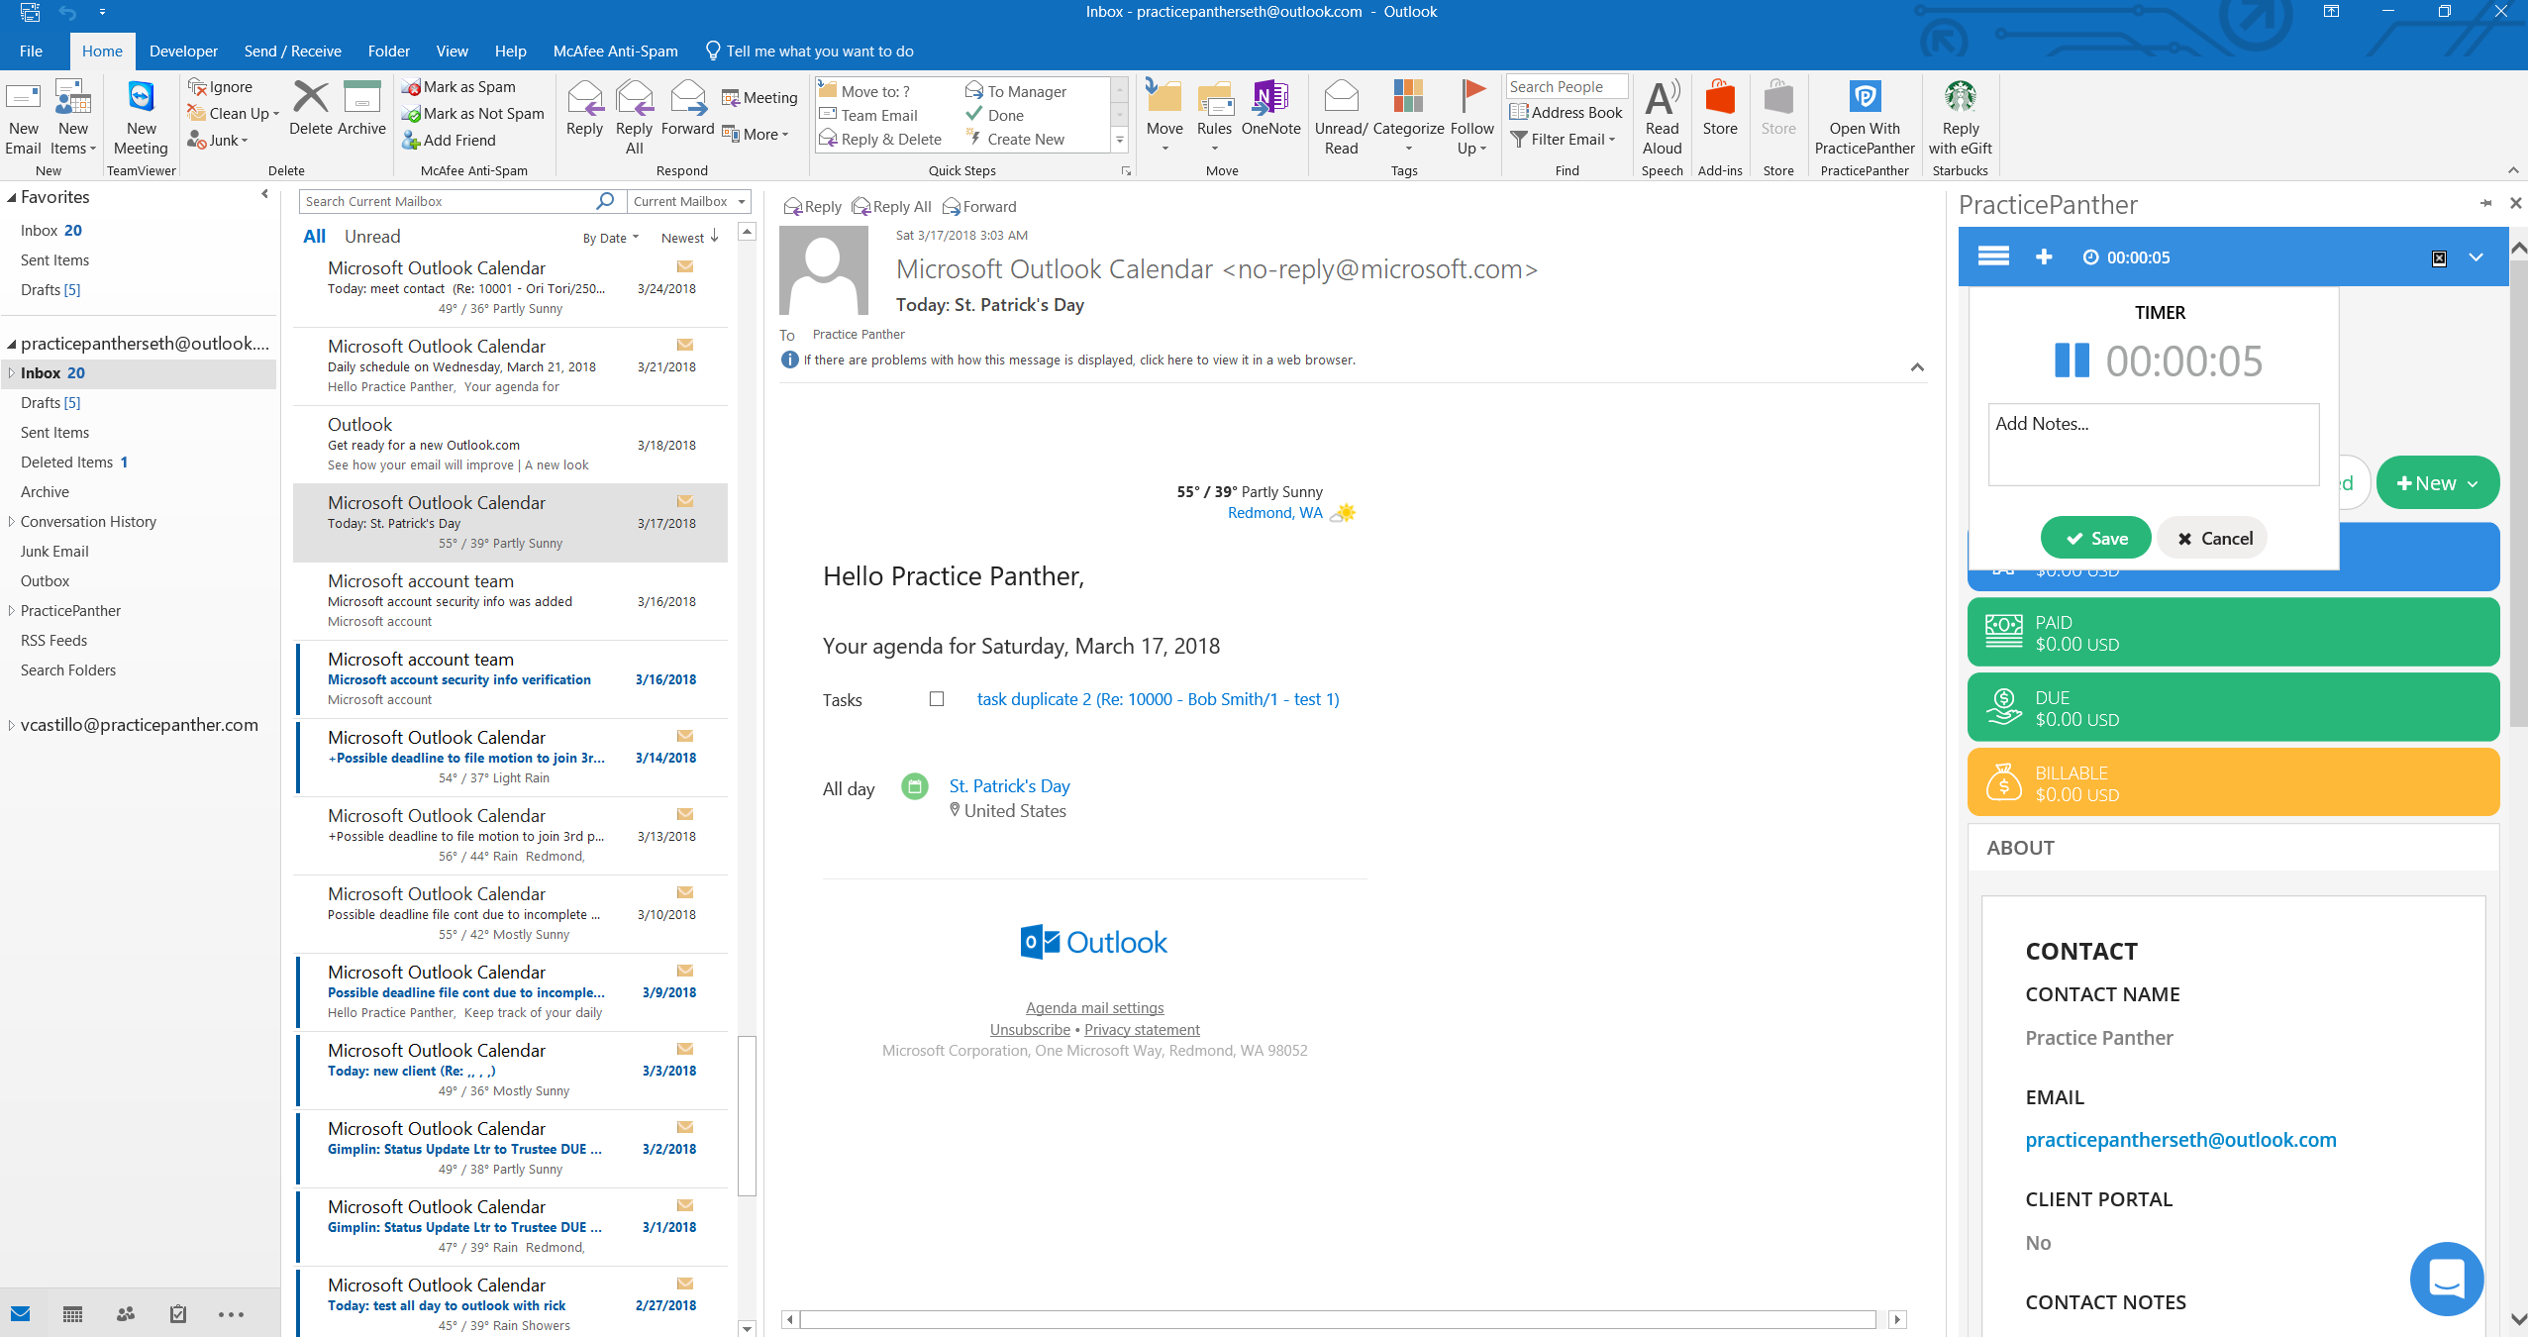The image size is (2528, 1337).
Task: Delete the selected message
Action: coord(310,108)
